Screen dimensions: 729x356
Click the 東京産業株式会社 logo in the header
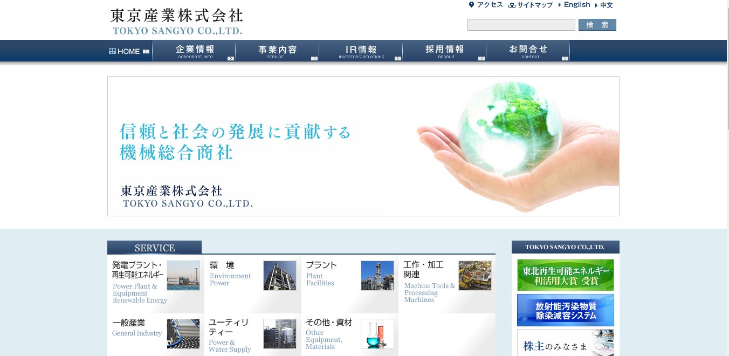point(177,21)
